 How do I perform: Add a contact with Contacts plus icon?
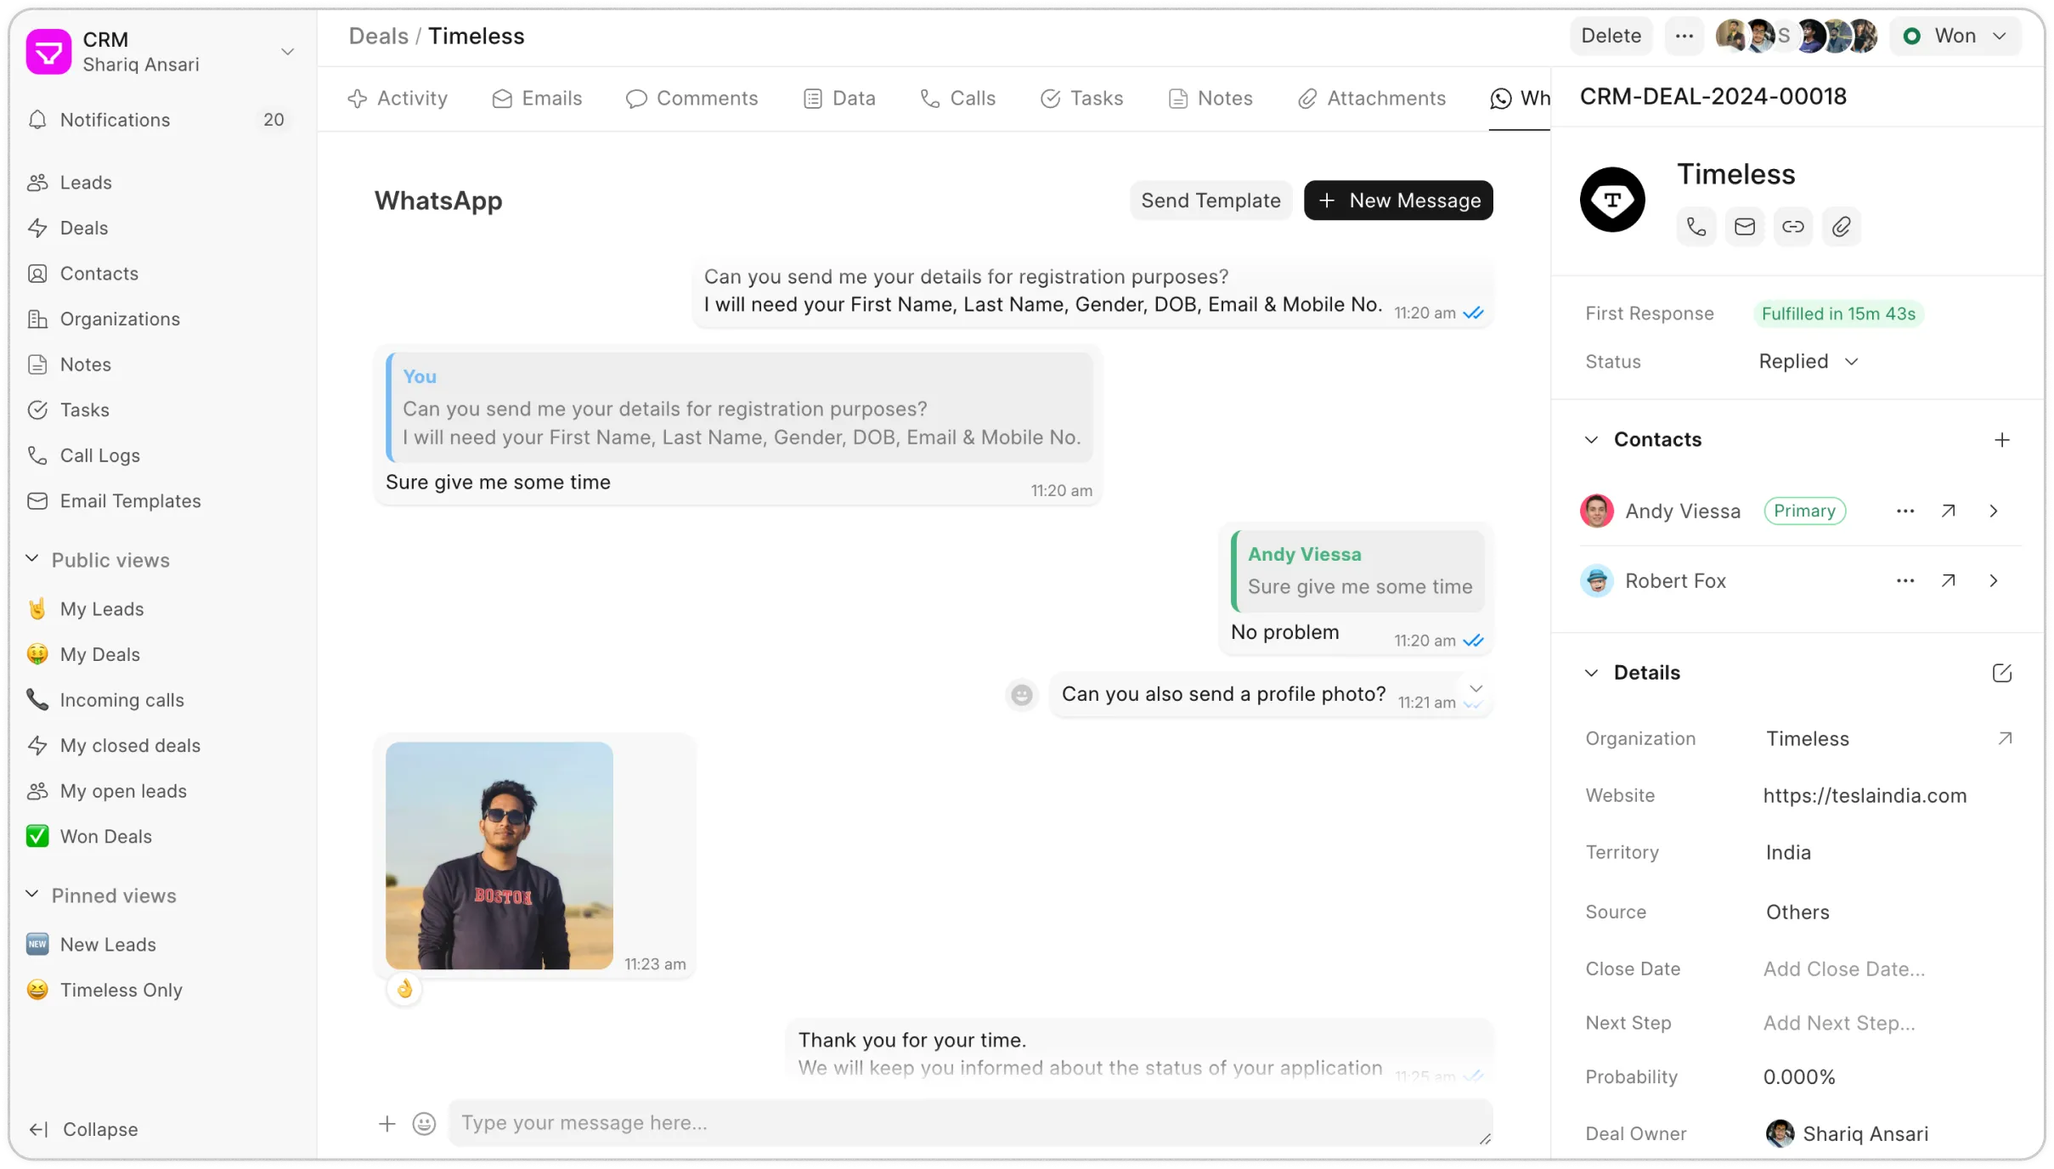coord(2001,440)
